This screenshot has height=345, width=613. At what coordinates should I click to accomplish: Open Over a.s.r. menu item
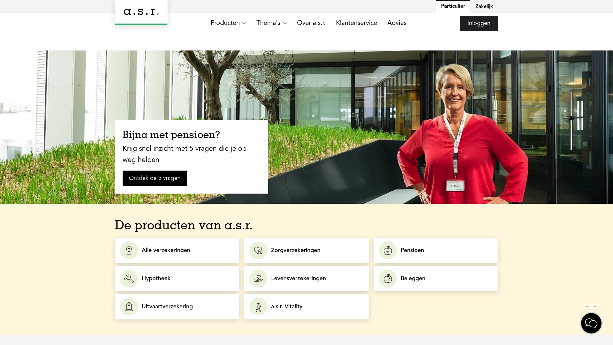311,23
